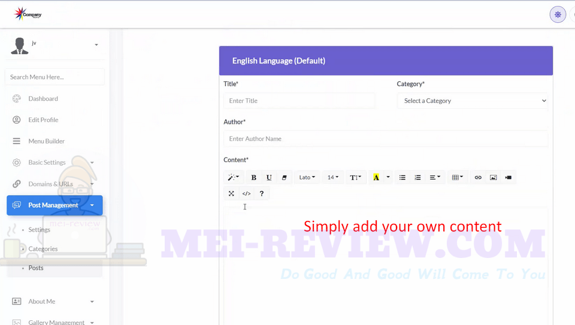Click the eraser remove-font-style icon
Viewport: 575px width, 325px height.
(284, 177)
